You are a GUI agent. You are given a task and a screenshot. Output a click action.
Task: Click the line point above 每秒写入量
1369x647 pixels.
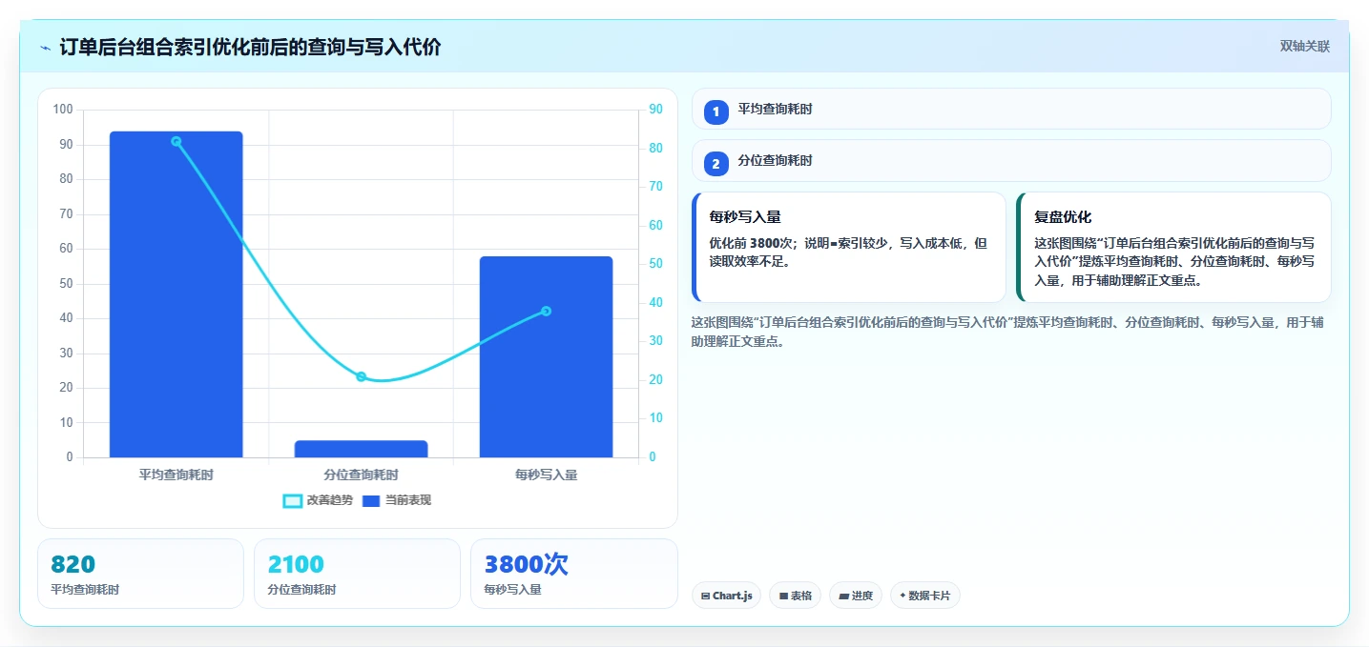tap(546, 311)
